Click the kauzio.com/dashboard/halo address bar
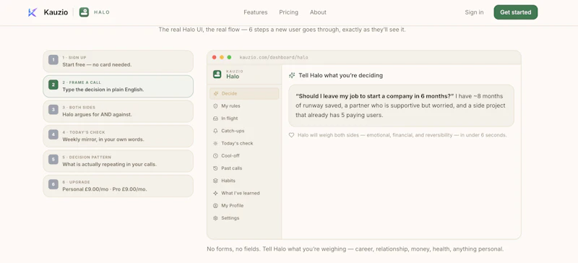The height and width of the screenshot is (263, 578). click(x=274, y=58)
